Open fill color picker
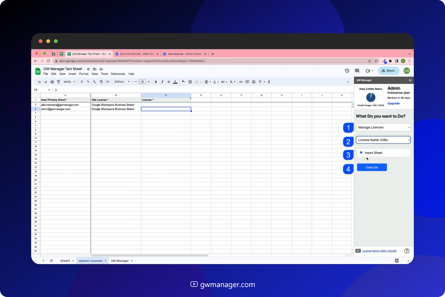Viewport: 445px width, 297px height. 183,82
